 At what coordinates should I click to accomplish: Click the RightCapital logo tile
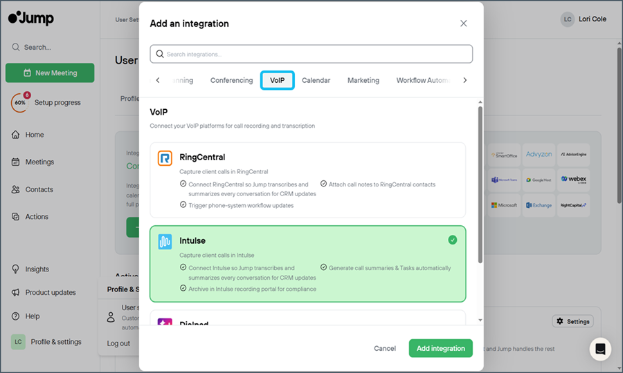point(573,205)
